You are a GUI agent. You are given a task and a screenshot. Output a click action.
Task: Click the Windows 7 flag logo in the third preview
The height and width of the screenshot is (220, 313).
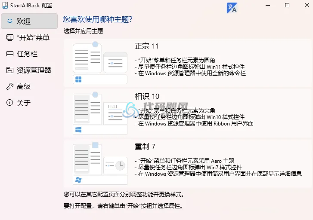78,180
